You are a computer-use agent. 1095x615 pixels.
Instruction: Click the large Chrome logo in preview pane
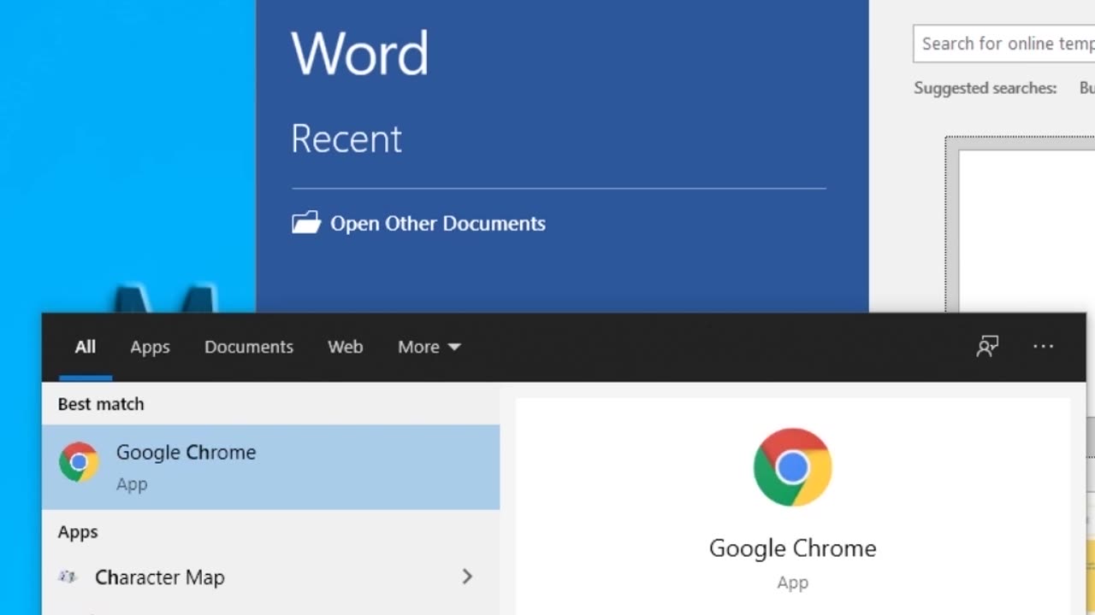click(792, 467)
